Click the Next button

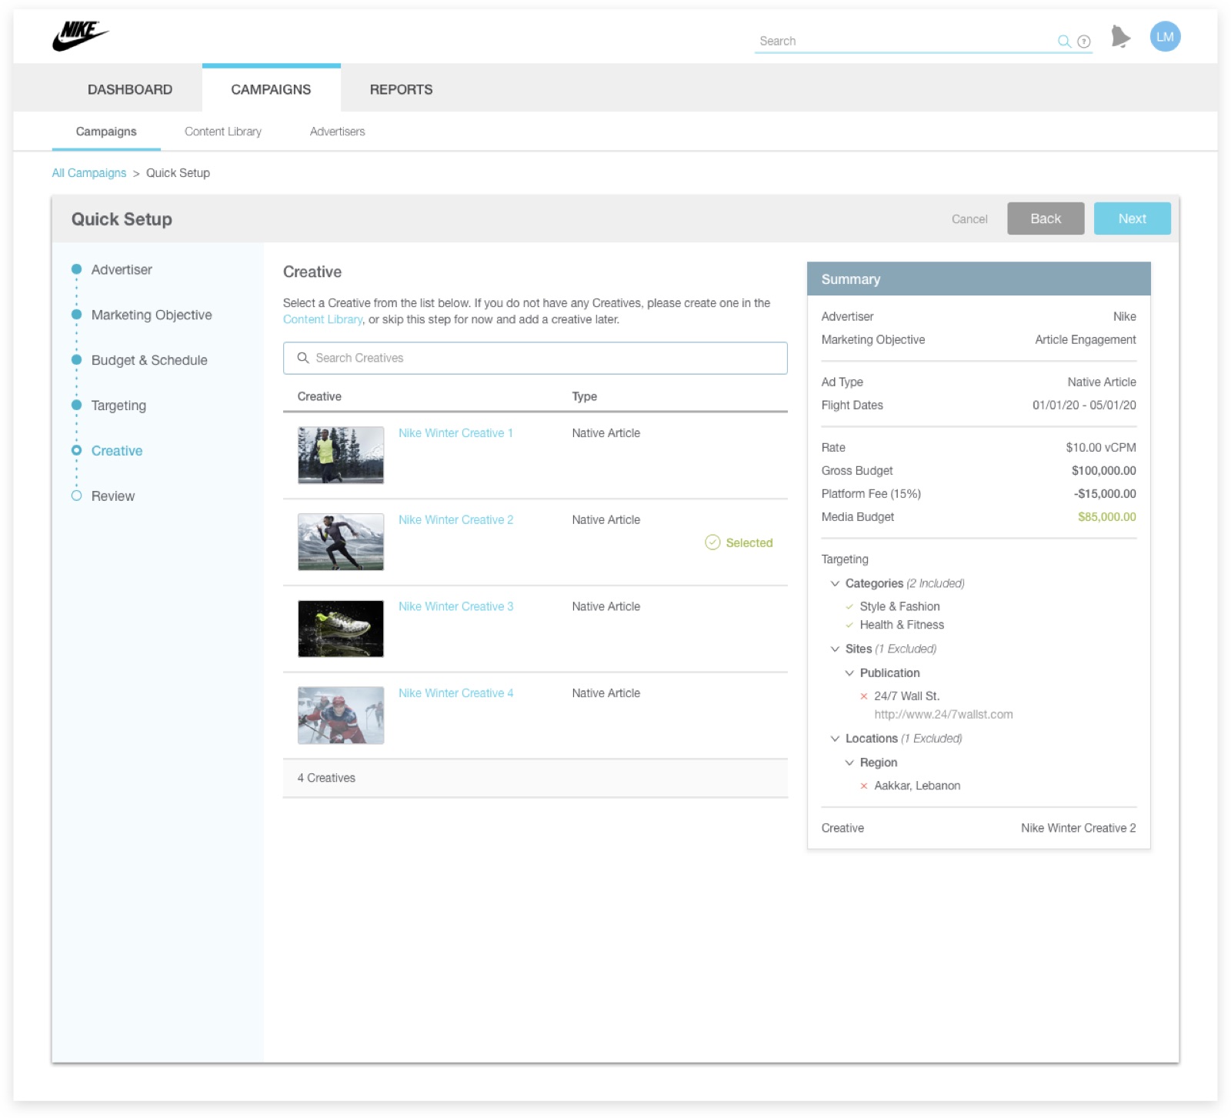1132,219
